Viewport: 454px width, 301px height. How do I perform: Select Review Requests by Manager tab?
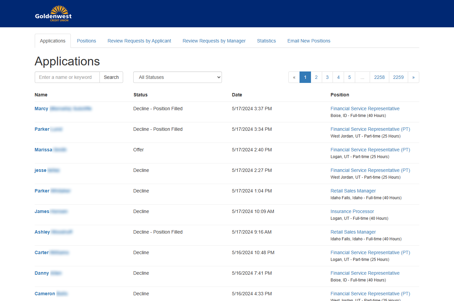[214, 41]
